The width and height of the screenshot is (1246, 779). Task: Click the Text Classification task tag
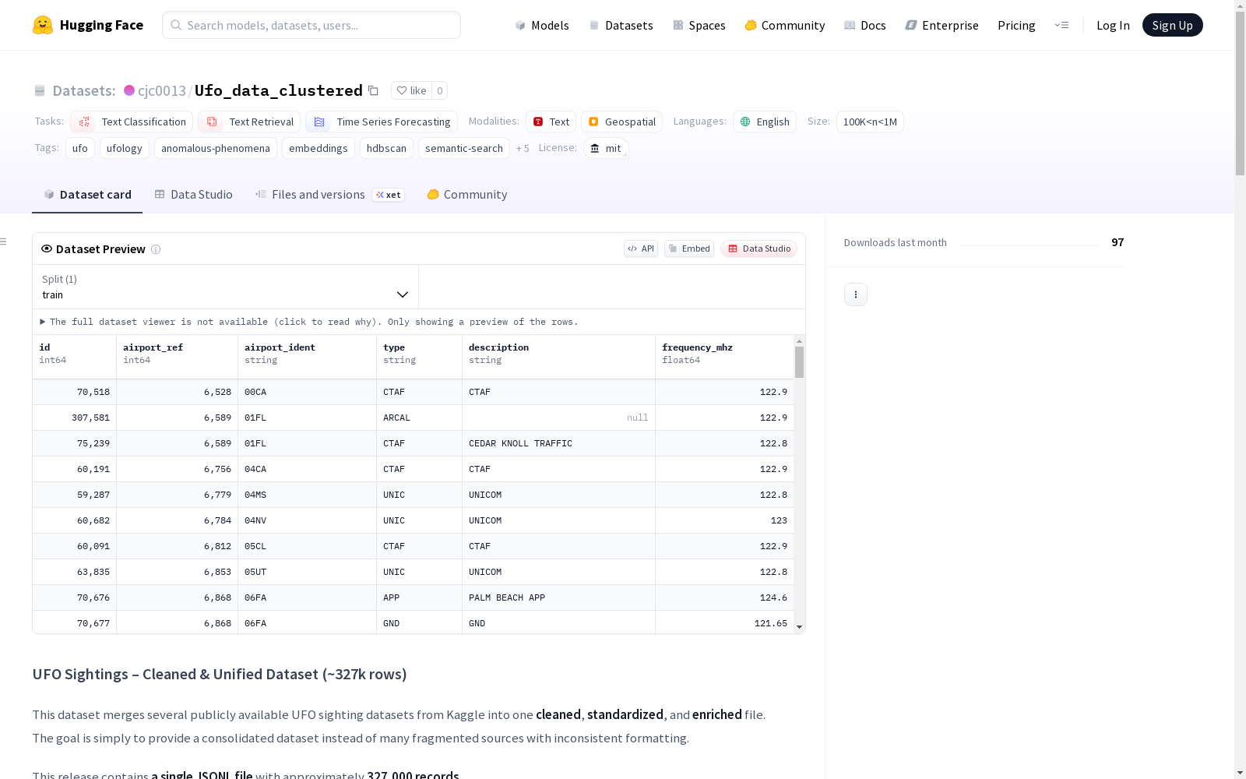[x=132, y=122]
